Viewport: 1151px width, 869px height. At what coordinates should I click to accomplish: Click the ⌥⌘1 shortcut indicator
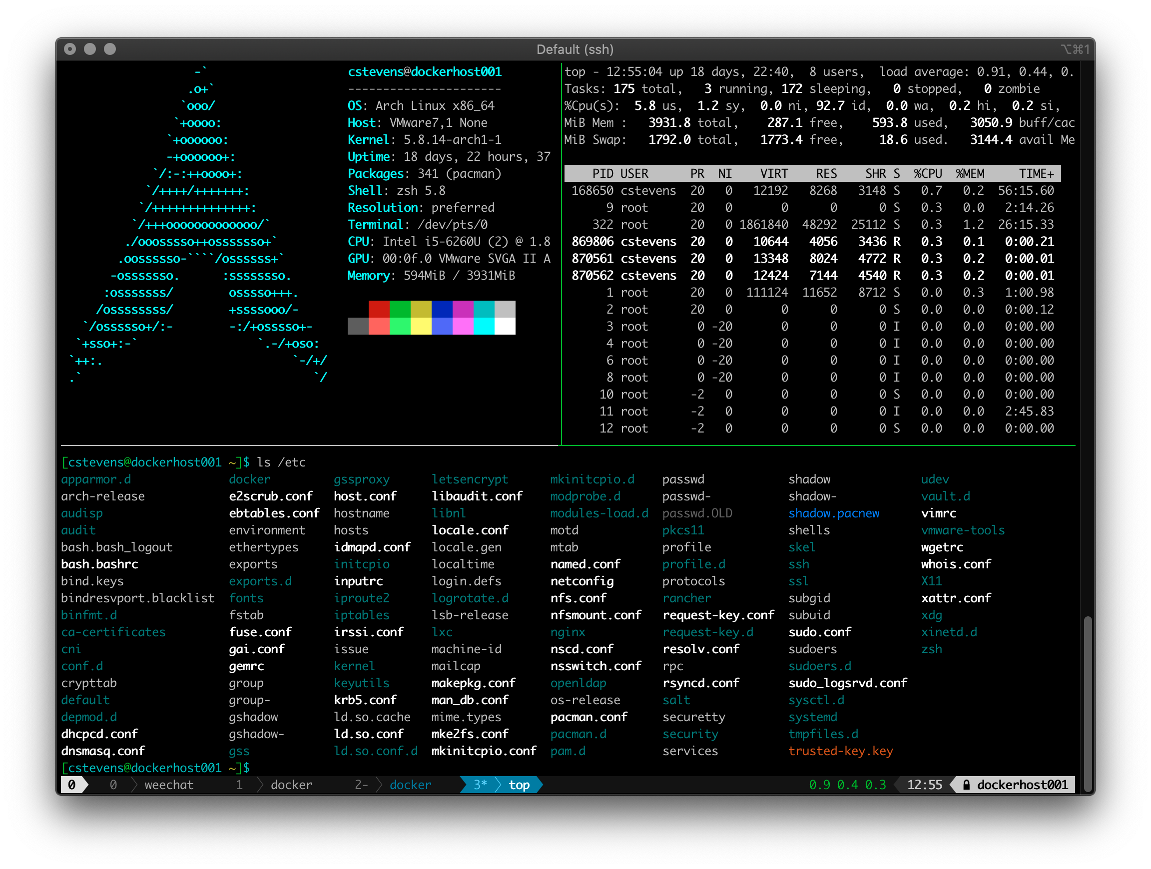point(1075,49)
